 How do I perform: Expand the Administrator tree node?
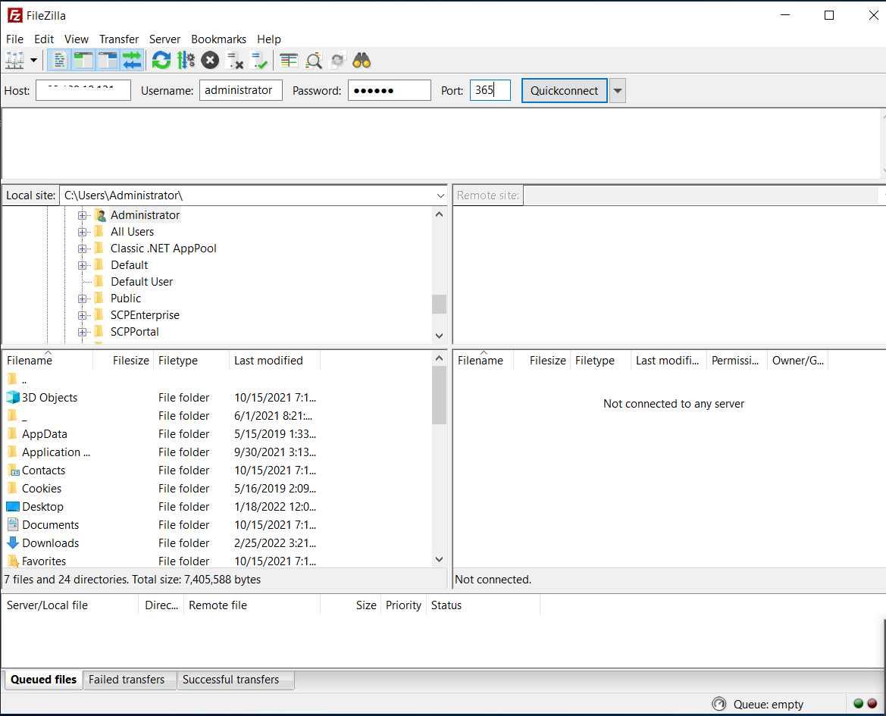coord(82,215)
